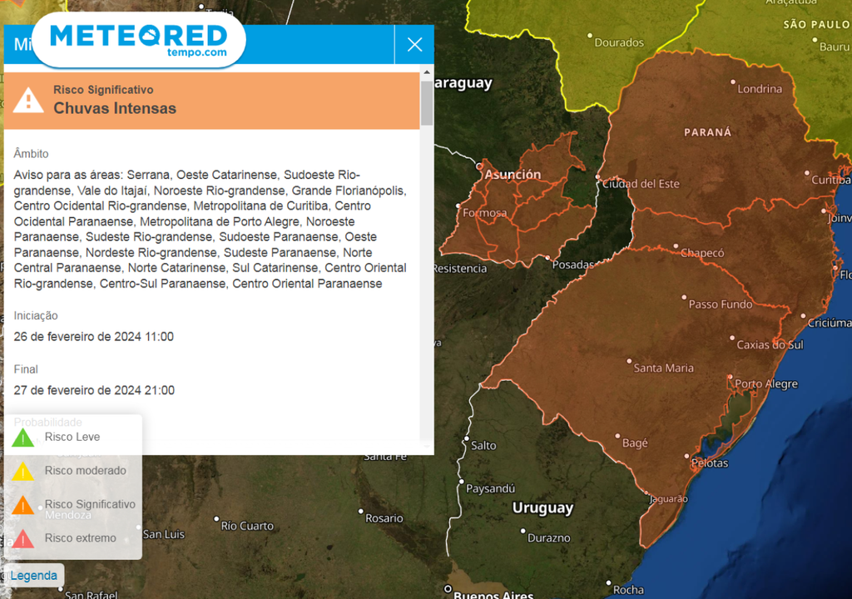This screenshot has height=599, width=852.
Task: Click the Asunción city marker on the map
Action: click(479, 166)
